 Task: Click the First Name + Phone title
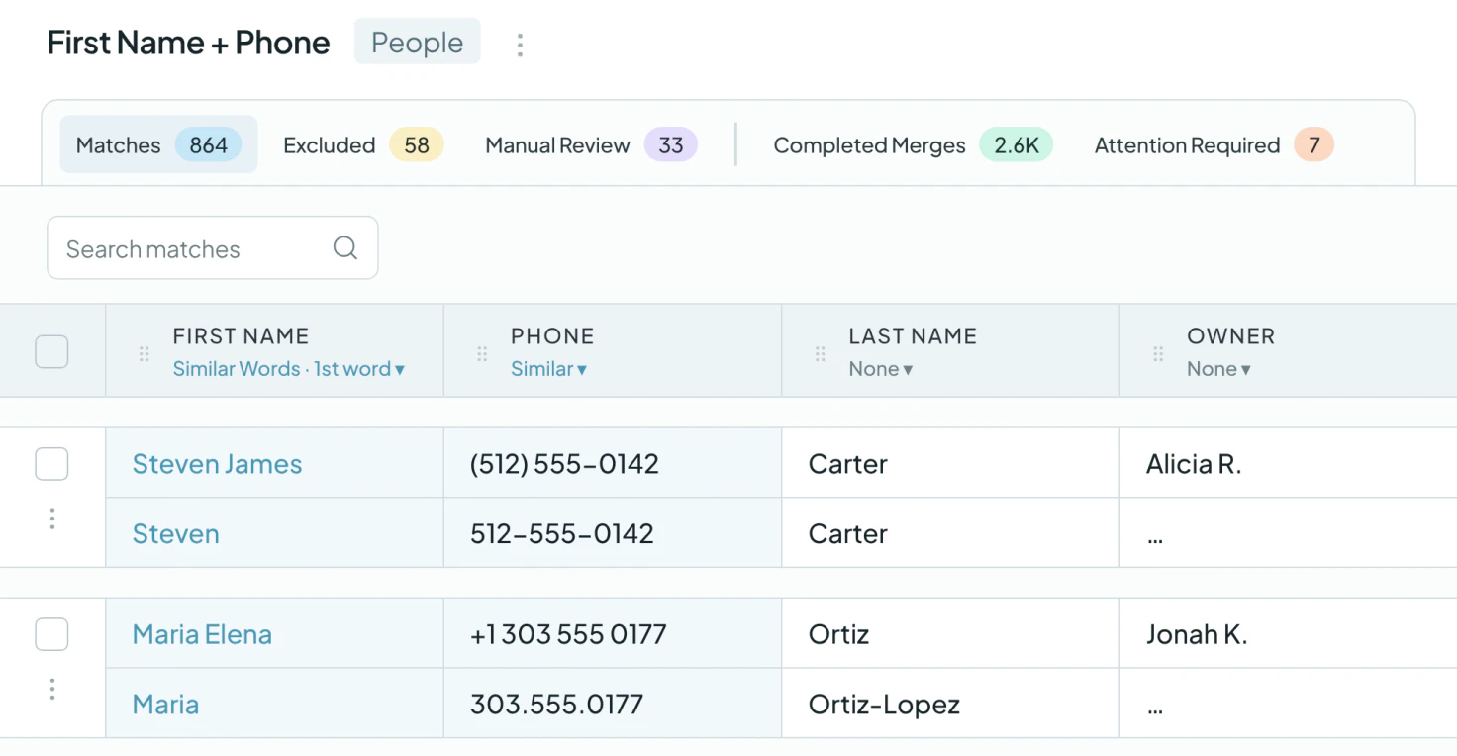(x=189, y=43)
